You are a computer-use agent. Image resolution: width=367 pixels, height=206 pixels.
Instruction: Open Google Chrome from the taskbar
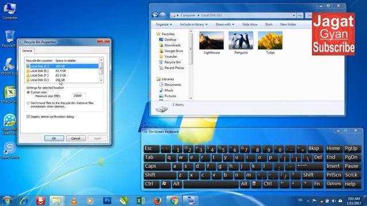tap(174, 201)
